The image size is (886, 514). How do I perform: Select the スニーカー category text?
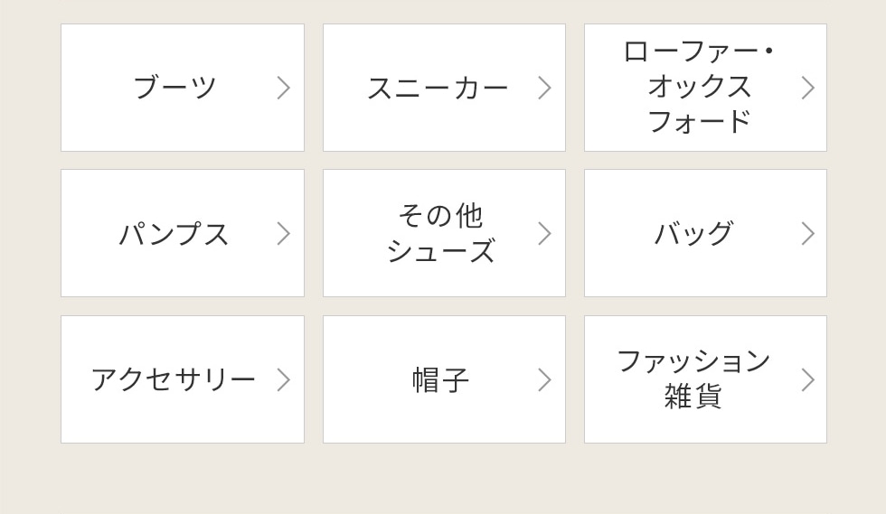coord(437,88)
